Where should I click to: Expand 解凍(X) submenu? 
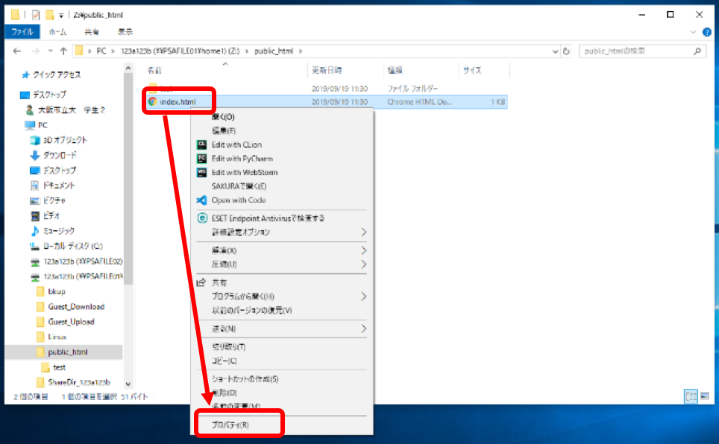pyautogui.click(x=281, y=250)
